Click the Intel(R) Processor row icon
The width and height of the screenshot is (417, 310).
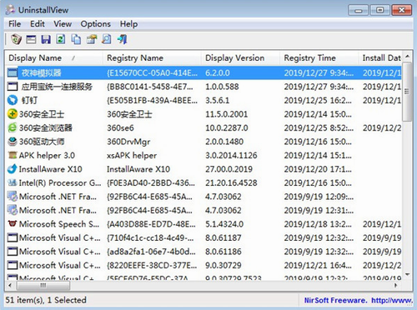[x=13, y=182]
